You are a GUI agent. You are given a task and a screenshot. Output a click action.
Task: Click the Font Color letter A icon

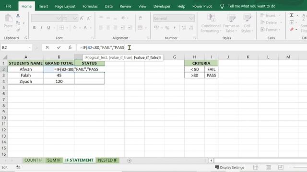[85, 28]
